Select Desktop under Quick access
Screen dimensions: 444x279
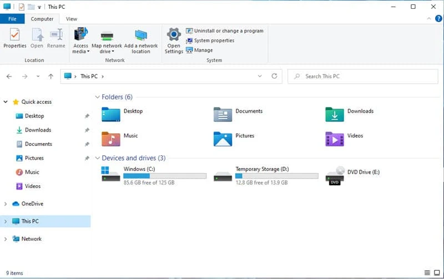pyautogui.click(x=34, y=116)
